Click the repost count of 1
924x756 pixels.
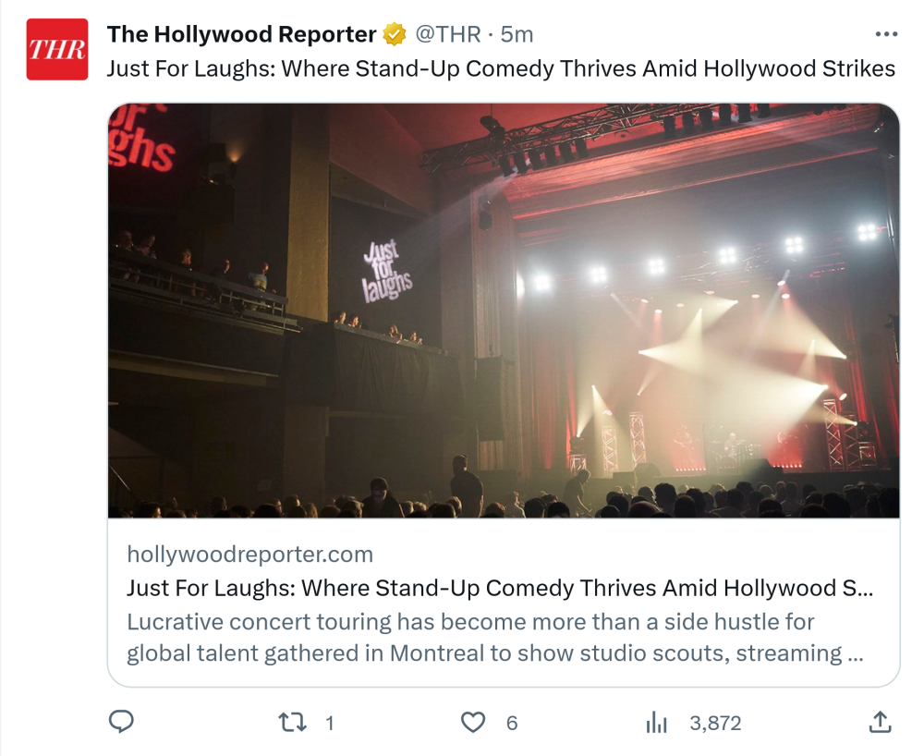coord(330,723)
